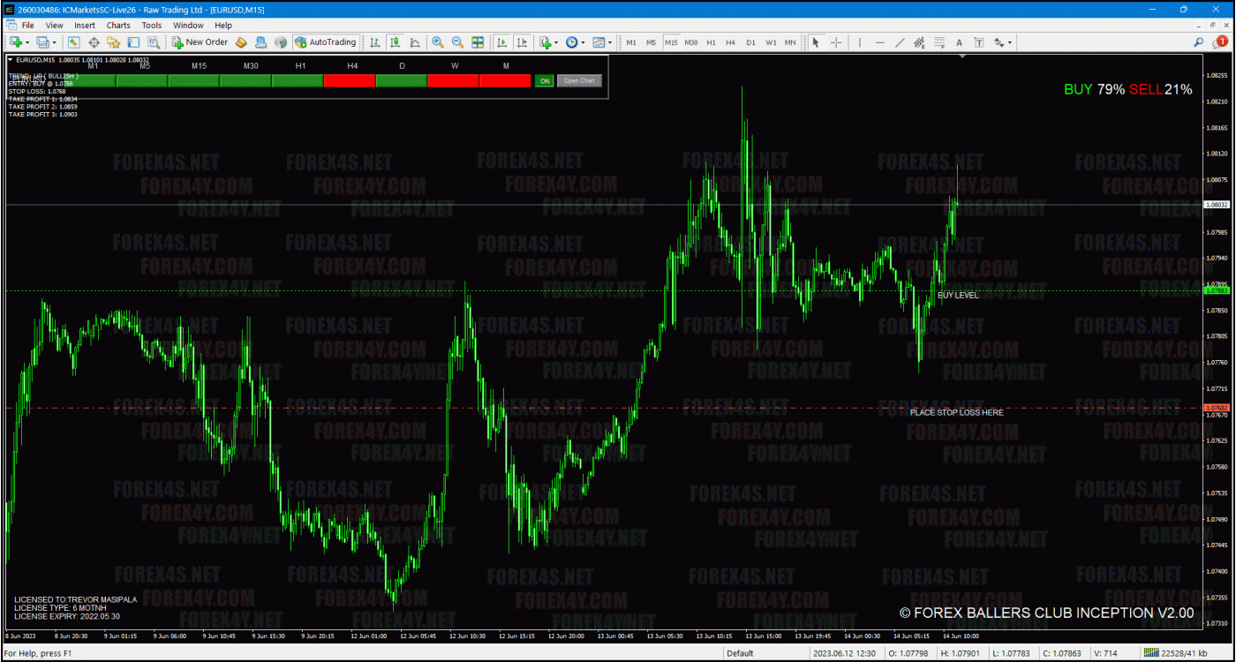Click the Open Chart button on the indicator

[579, 80]
